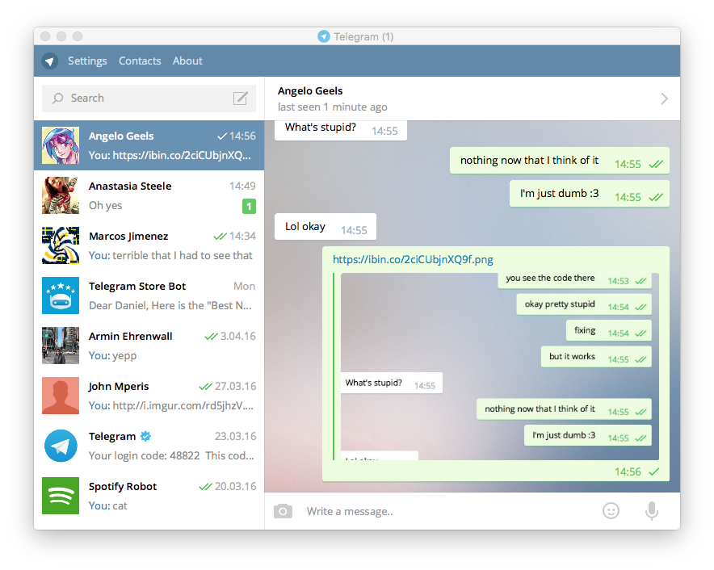This screenshot has height=570, width=714.
Task: Open the Contacts menu
Action: (x=140, y=61)
